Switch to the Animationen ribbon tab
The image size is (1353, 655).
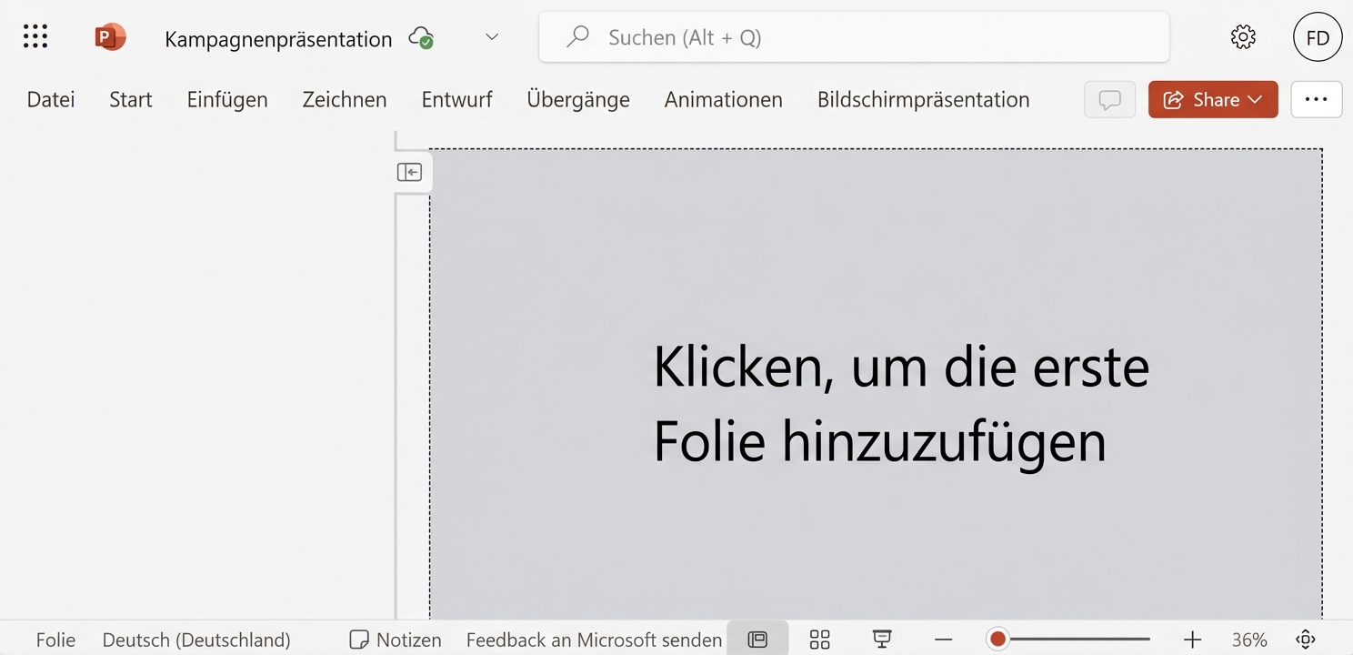tap(723, 99)
